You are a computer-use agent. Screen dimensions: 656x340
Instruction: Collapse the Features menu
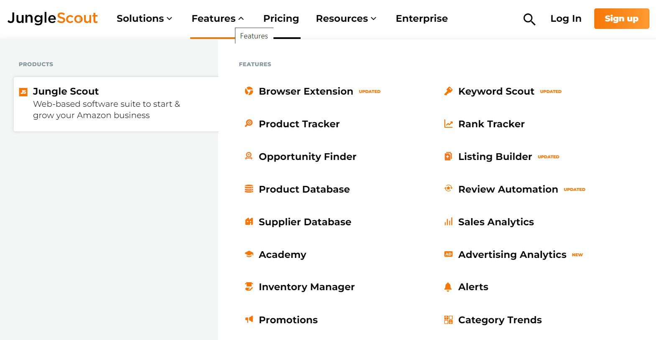tap(217, 18)
